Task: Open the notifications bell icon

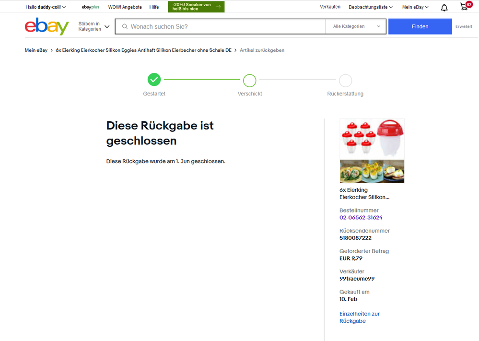Action: 444,7
